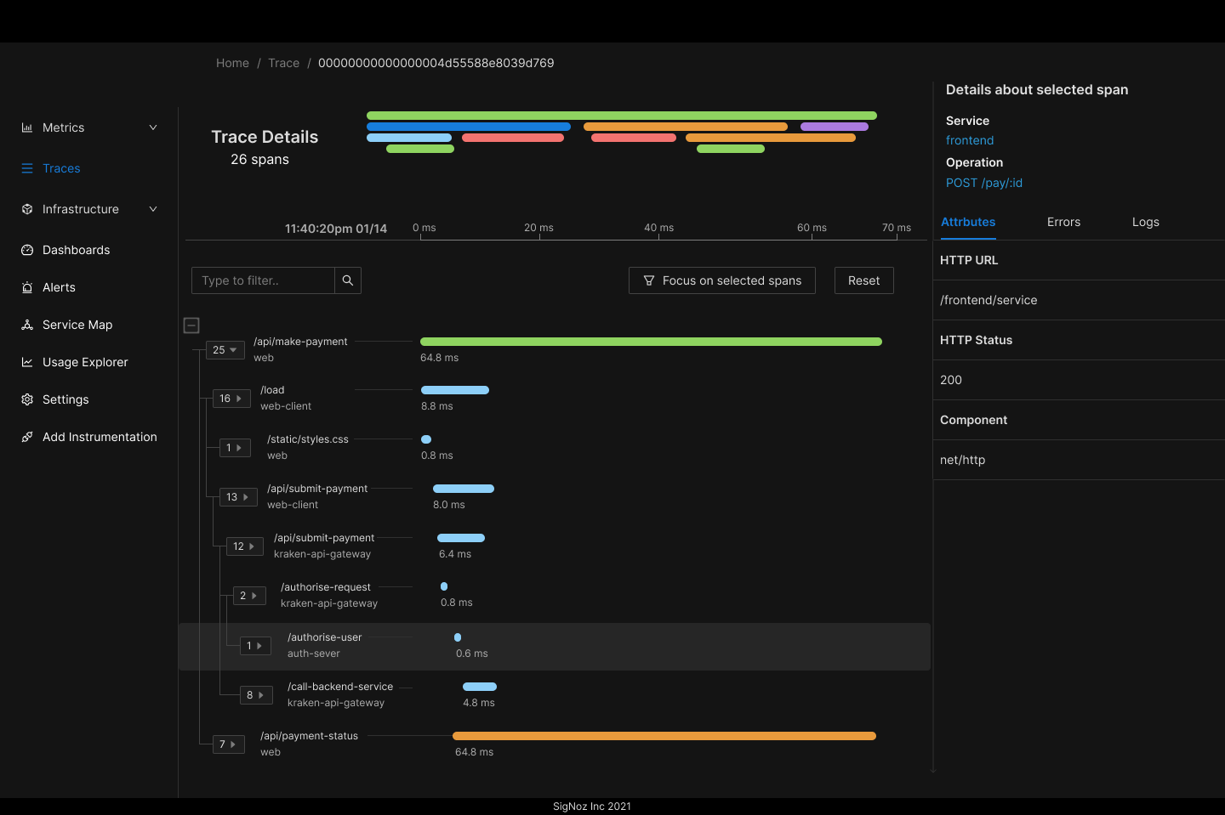Expand the /call-backend-service span with 8 children

point(256,695)
